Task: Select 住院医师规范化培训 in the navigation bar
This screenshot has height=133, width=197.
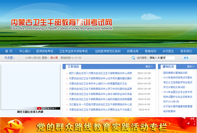Action: (108, 51)
